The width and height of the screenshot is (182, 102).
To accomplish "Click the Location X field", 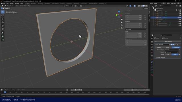I will click(134, 16).
